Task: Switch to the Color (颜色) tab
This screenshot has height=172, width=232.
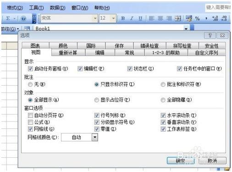Action: pyautogui.click(x=63, y=46)
